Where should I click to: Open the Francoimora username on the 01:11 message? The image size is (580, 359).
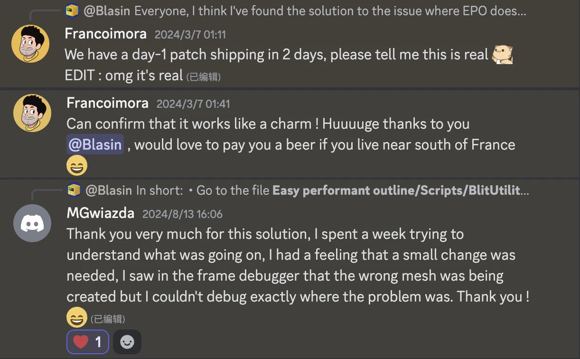tap(106, 34)
